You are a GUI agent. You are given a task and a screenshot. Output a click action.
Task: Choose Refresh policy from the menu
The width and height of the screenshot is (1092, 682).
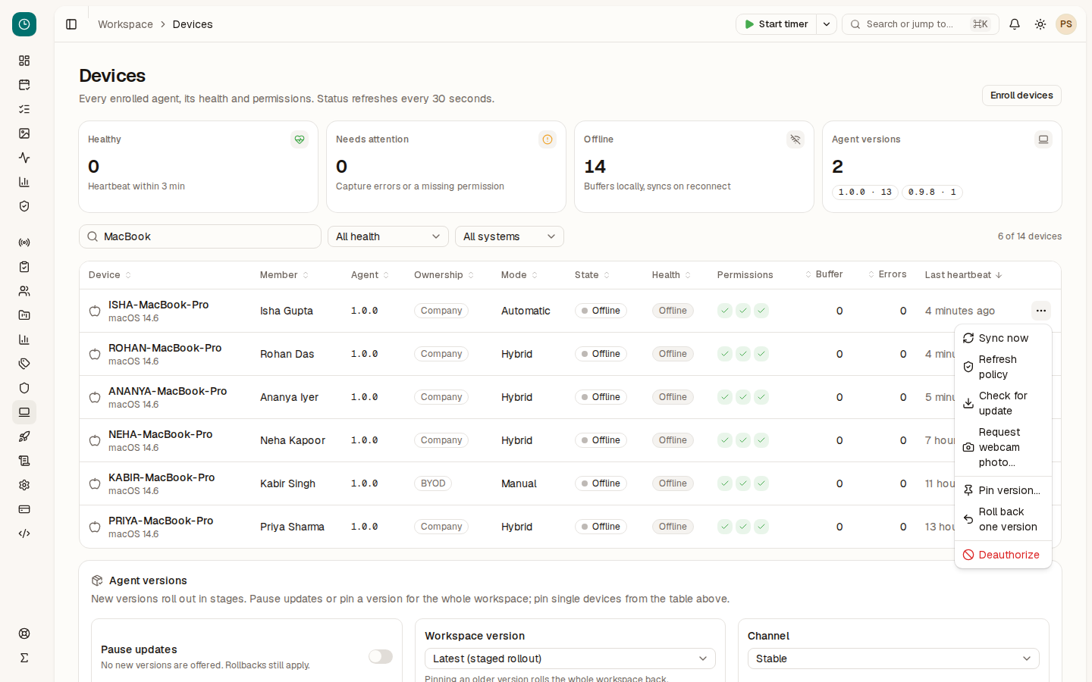point(1003,367)
